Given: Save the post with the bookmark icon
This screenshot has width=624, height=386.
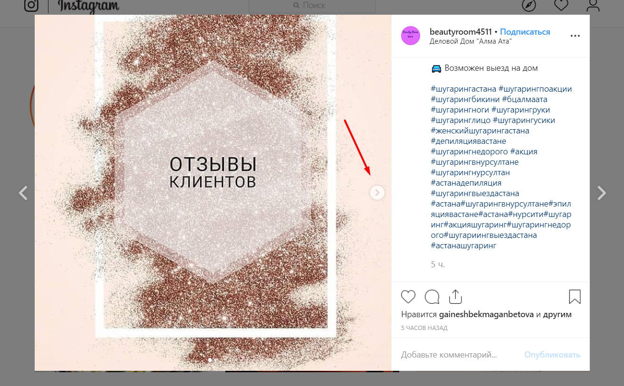Looking at the screenshot, I should [x=575, y=297].
